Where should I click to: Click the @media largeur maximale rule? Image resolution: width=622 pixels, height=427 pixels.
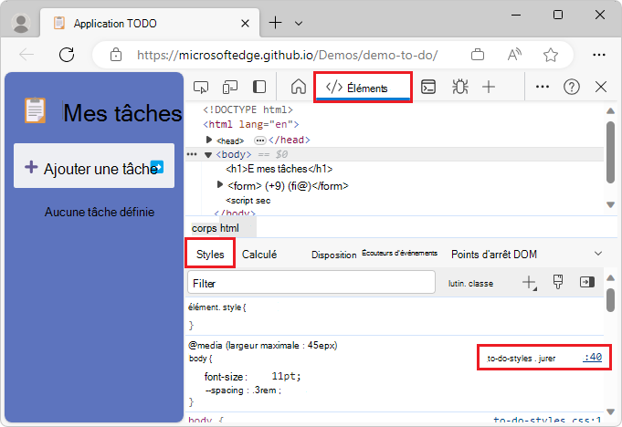coord(263,346)
